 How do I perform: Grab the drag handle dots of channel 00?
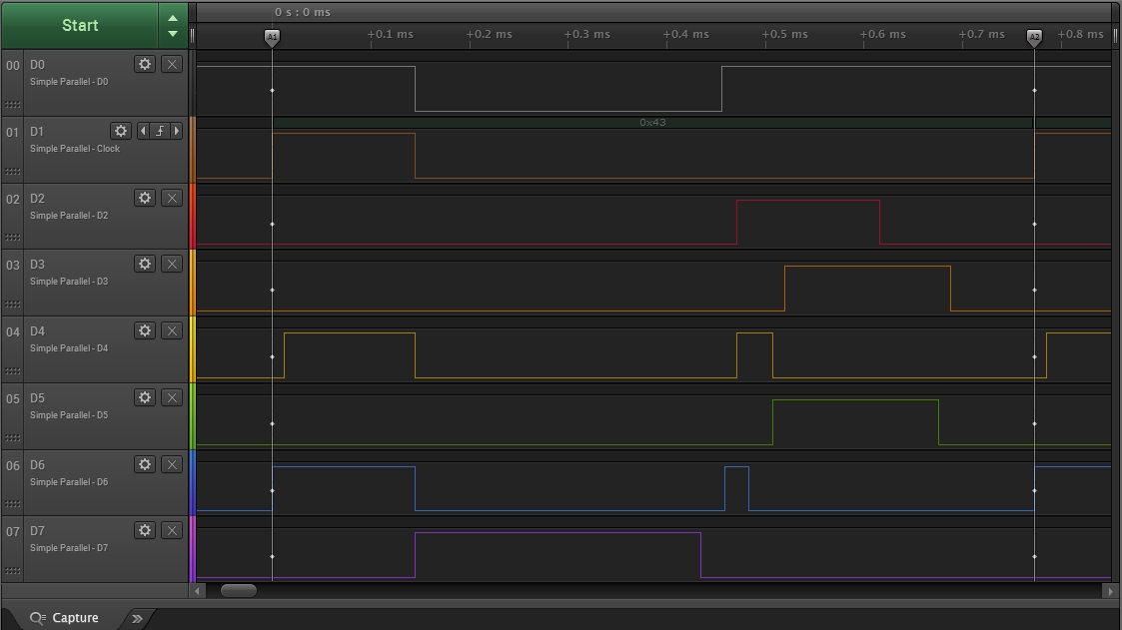point(12,105)
